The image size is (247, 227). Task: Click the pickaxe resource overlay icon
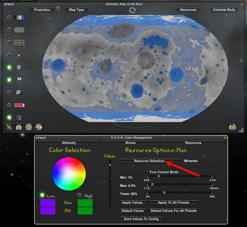tap(19, 118)
